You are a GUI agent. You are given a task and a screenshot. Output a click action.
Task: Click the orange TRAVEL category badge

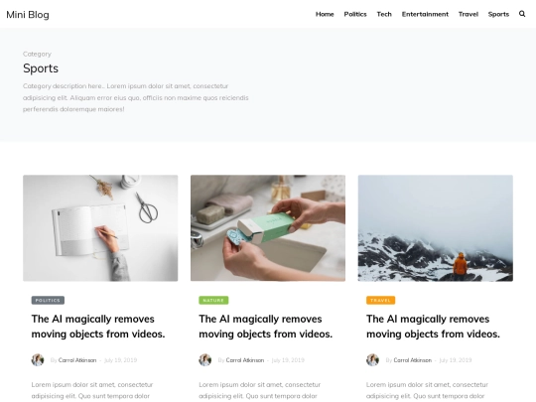[x=380, y=300]
